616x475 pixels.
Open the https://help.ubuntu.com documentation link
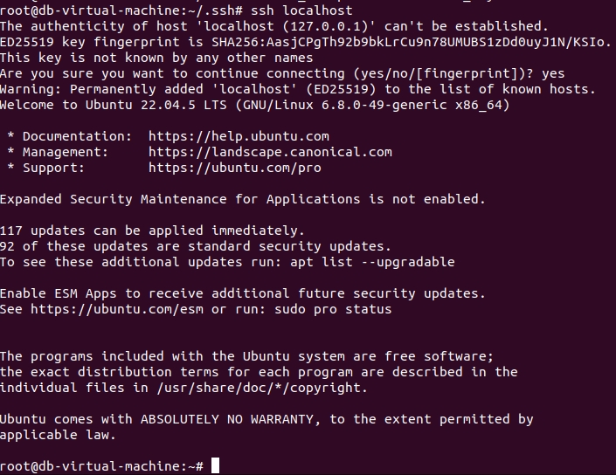pyautogui.click(x=239, y=136)
